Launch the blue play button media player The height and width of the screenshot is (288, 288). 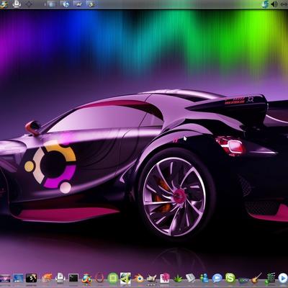(x=282, y=279)
